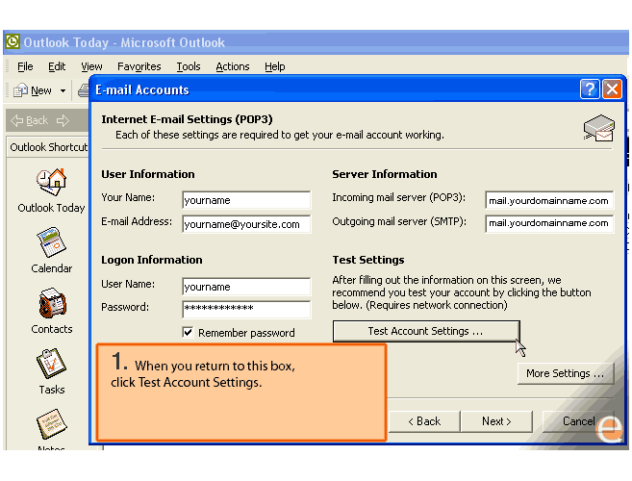Toggle the Remember password checkbox
Screen dimensions: 632x481
[x=188, y=332]
